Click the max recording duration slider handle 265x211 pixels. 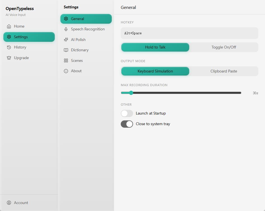(131, 93)
